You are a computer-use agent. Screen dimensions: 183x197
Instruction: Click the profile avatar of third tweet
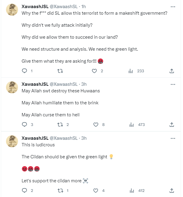click(12, 141)
